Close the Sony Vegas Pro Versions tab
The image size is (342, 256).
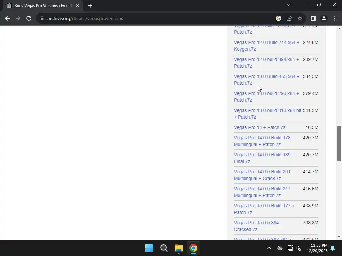click(x=77, y=6)
